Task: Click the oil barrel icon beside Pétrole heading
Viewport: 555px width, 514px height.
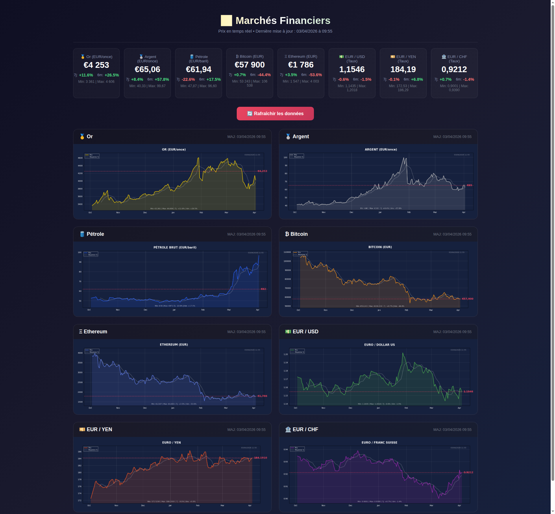Action: [x=82, y=234]
